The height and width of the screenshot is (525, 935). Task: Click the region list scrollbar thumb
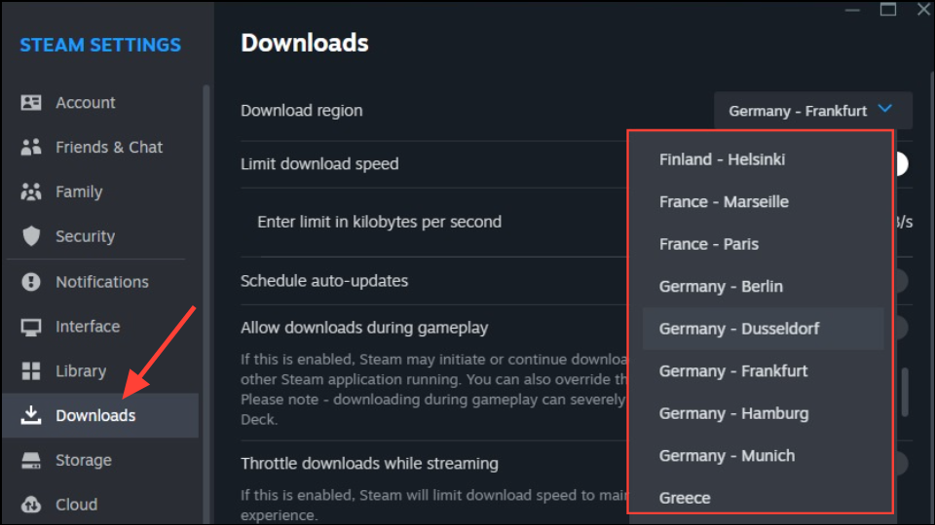tap(905, 392)
